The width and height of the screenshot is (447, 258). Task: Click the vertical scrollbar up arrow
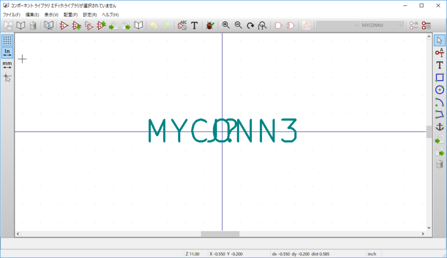[429, 36]
